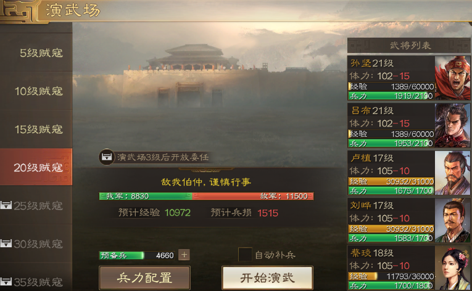The height and width of the screenshot is (291, 472).
Task: Start drill with 开始演武 button
Action: 267,278
